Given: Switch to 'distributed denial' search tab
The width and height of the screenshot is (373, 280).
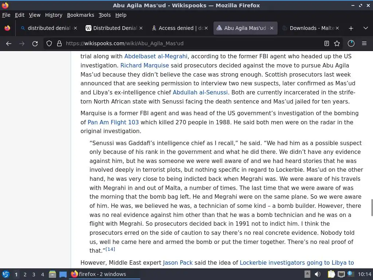Looking at the screenshot, I should pos(49,28).
